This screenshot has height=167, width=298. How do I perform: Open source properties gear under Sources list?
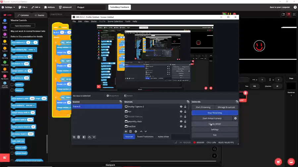point(136,131)
